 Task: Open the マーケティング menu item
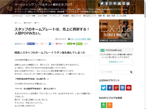coord(55,16)
